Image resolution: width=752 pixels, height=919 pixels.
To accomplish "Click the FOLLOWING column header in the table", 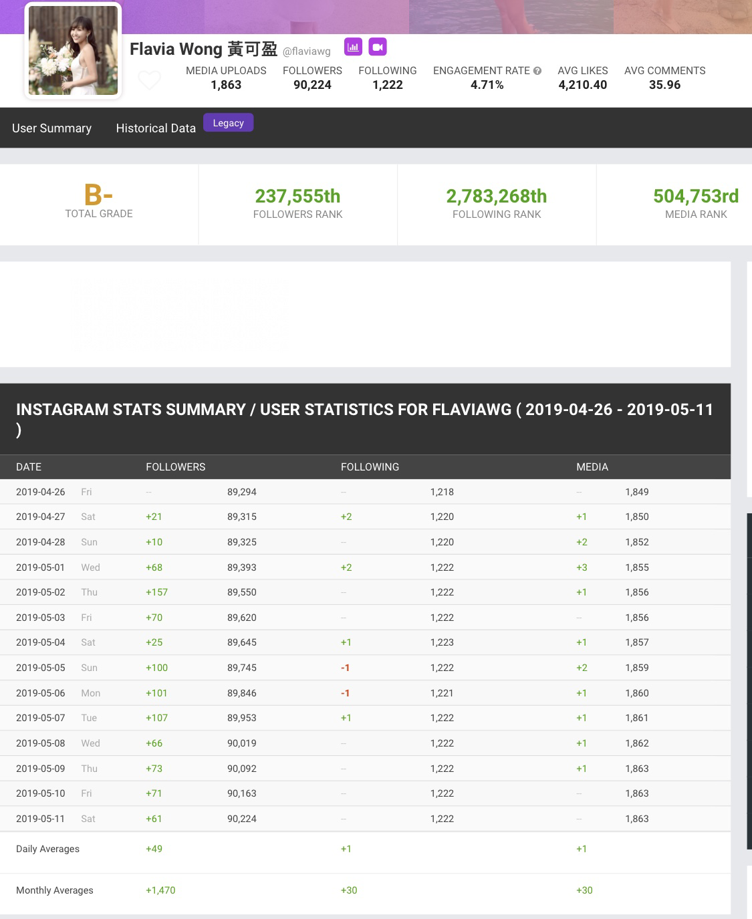I will coord(370,467).
